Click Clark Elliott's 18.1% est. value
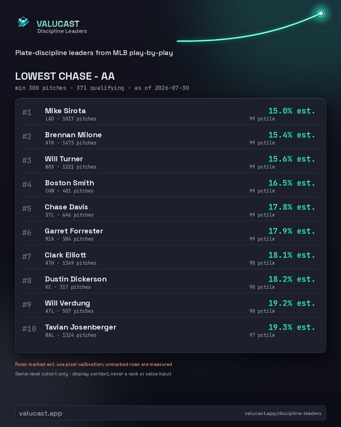Viewport: 341px width, 427px height. tap(292, 255)
